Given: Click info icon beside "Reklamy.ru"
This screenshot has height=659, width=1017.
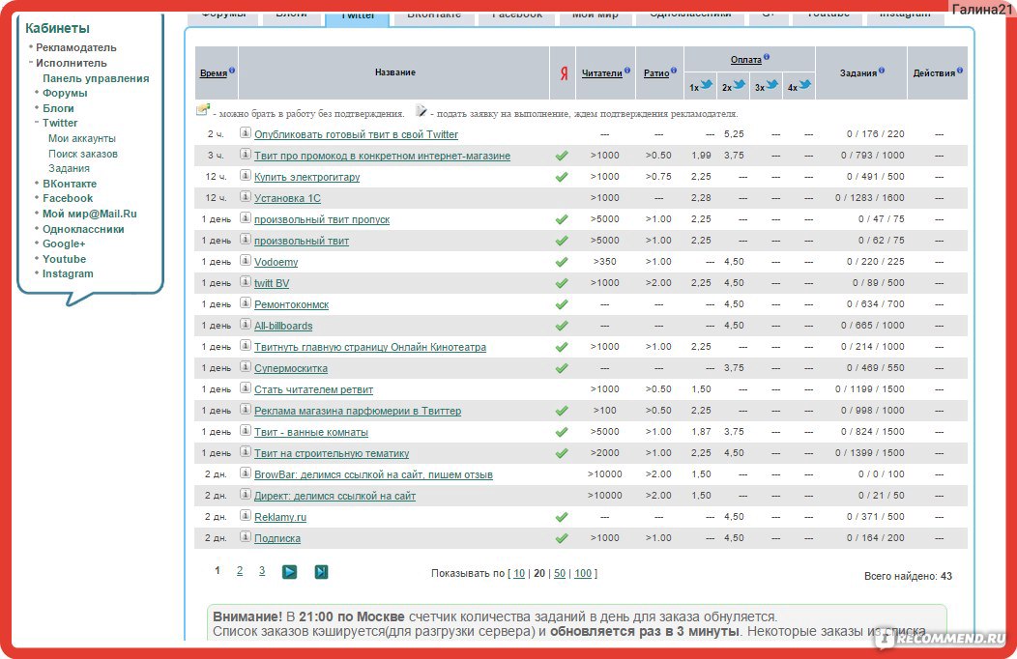Looking at the screenshot, I should 246,516.
